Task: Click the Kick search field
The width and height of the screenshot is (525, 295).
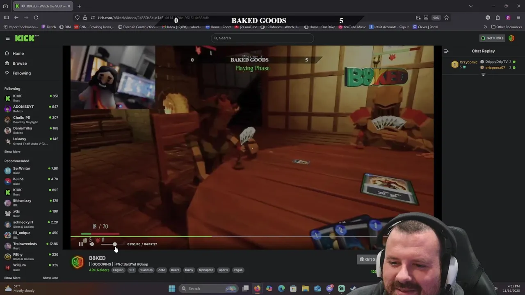Action: pos(262,38)
